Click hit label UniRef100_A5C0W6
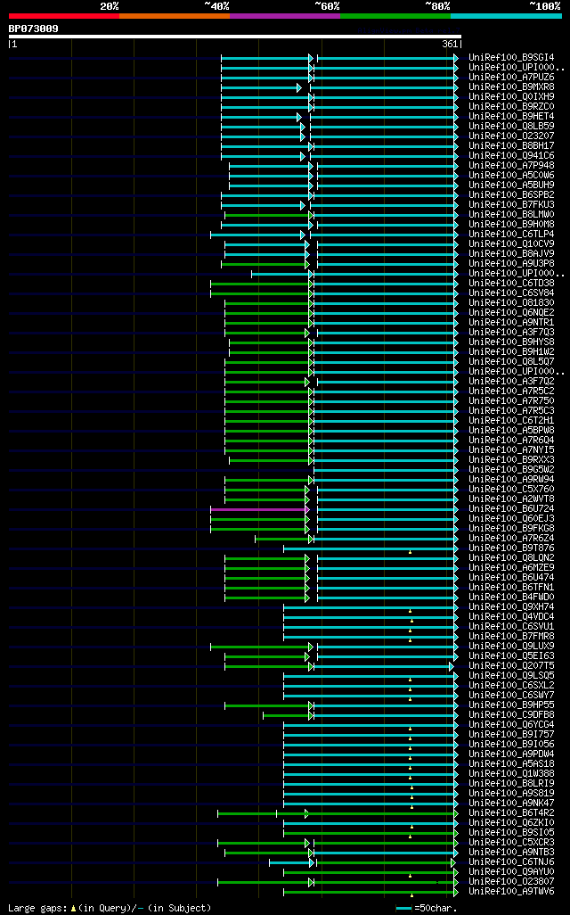Screen dimensions: 570x915 coord(512,176)
